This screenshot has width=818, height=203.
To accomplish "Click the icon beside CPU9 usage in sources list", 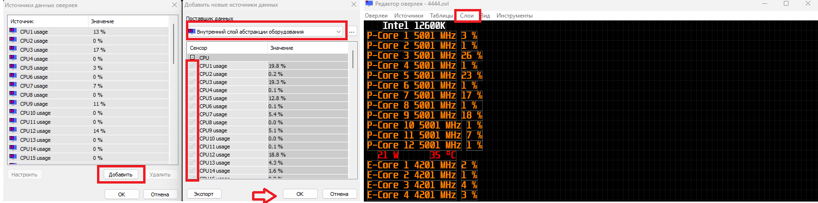I will tap(13, 103).
